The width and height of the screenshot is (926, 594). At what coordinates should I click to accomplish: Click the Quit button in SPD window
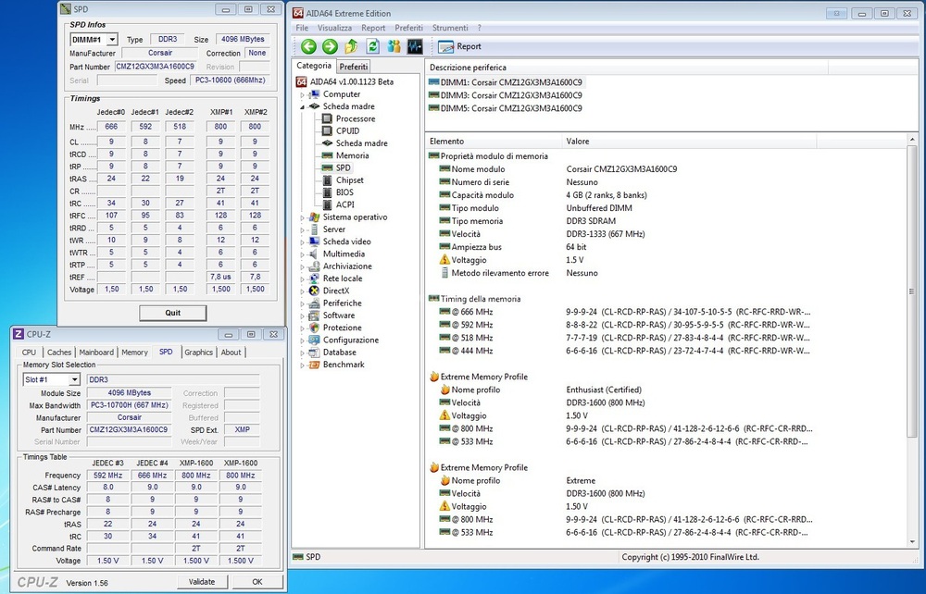click(x=172, y=313)
